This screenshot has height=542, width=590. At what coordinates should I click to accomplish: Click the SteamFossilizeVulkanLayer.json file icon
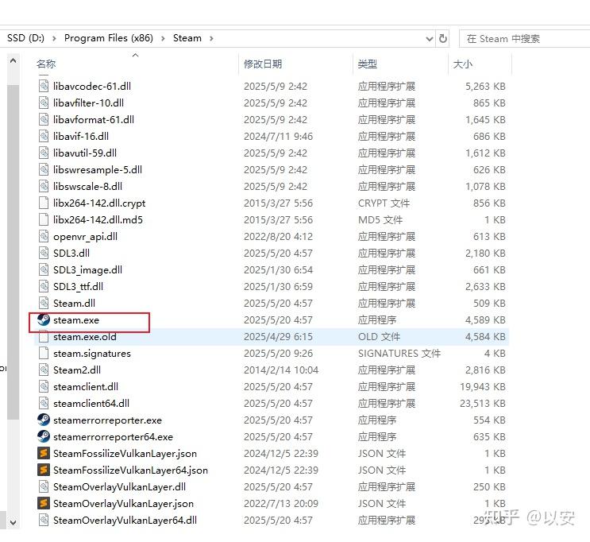tap(44, 453)
